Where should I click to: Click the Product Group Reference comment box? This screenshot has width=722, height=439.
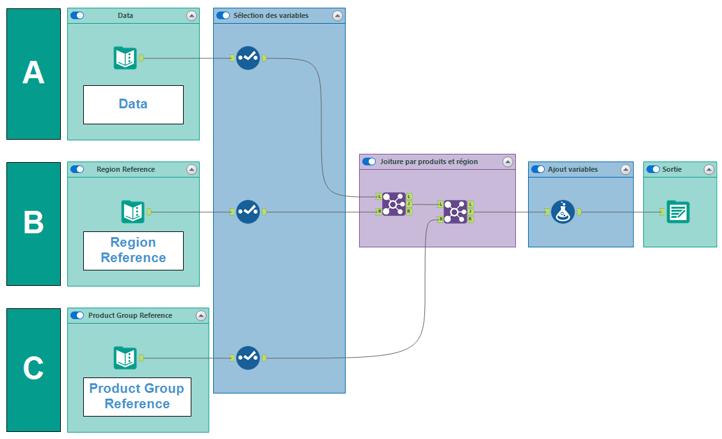(137, 397)
